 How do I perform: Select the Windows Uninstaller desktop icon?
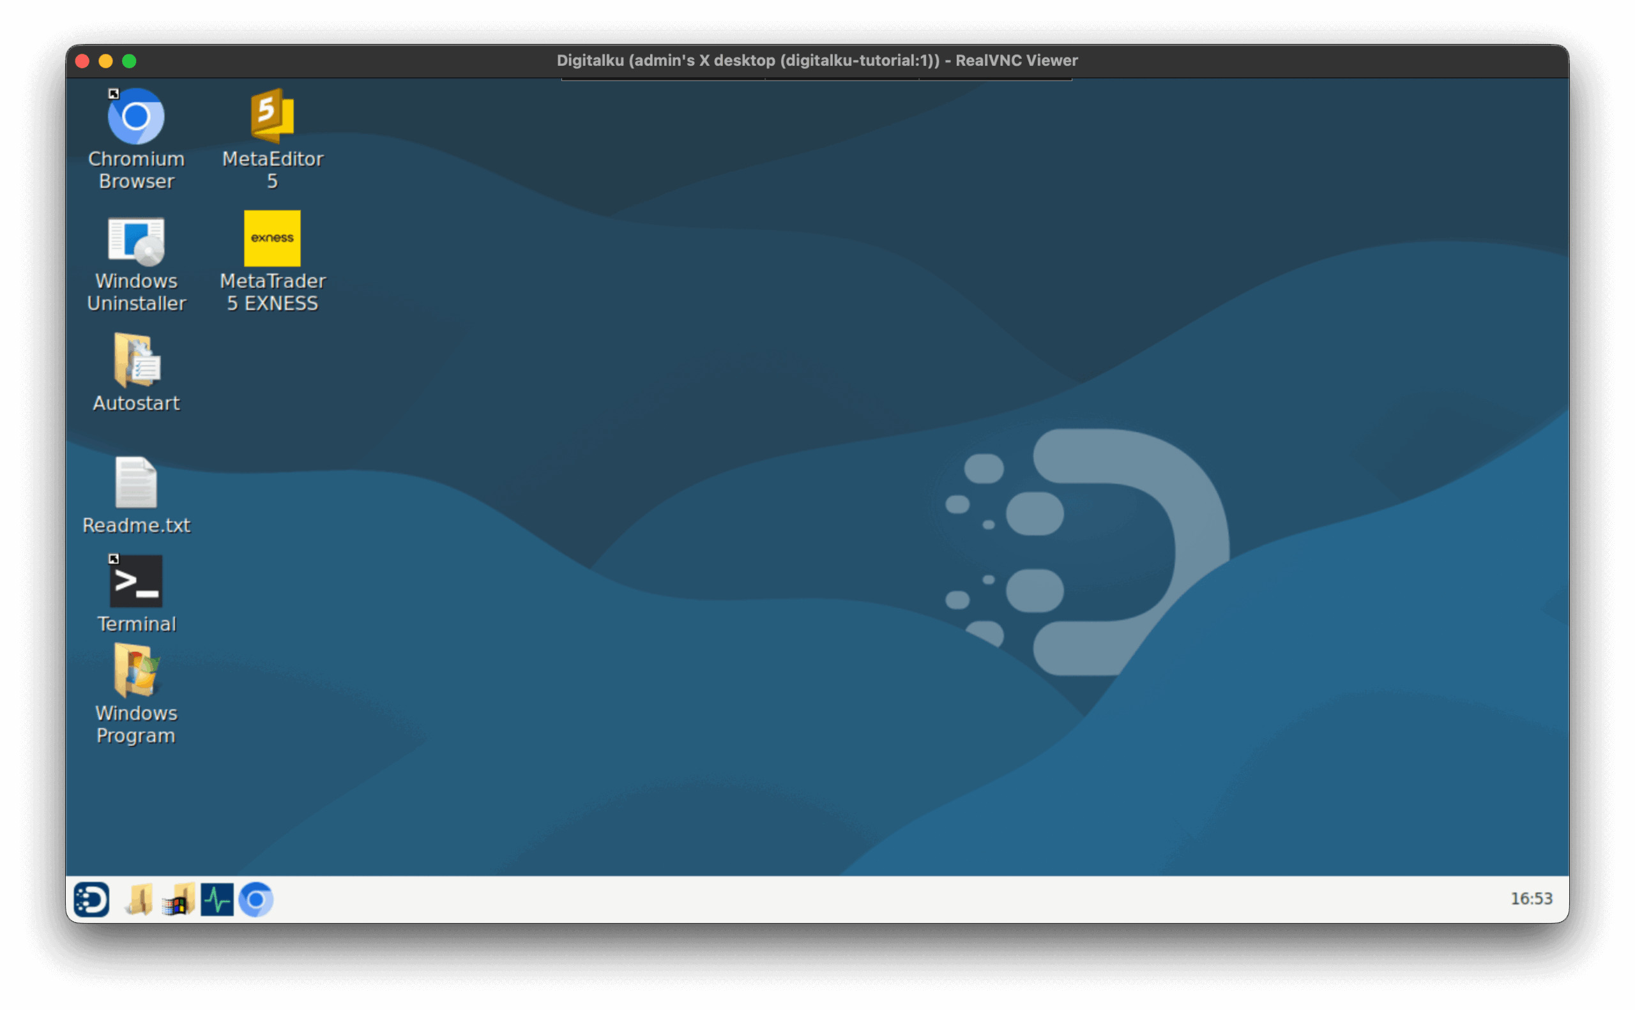coord(136,241)
